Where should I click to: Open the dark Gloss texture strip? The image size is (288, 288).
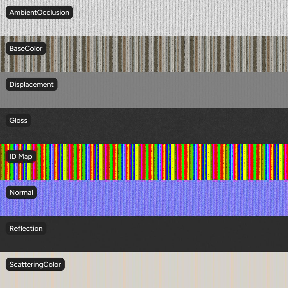pyautogui.click(x=144, y=126)
